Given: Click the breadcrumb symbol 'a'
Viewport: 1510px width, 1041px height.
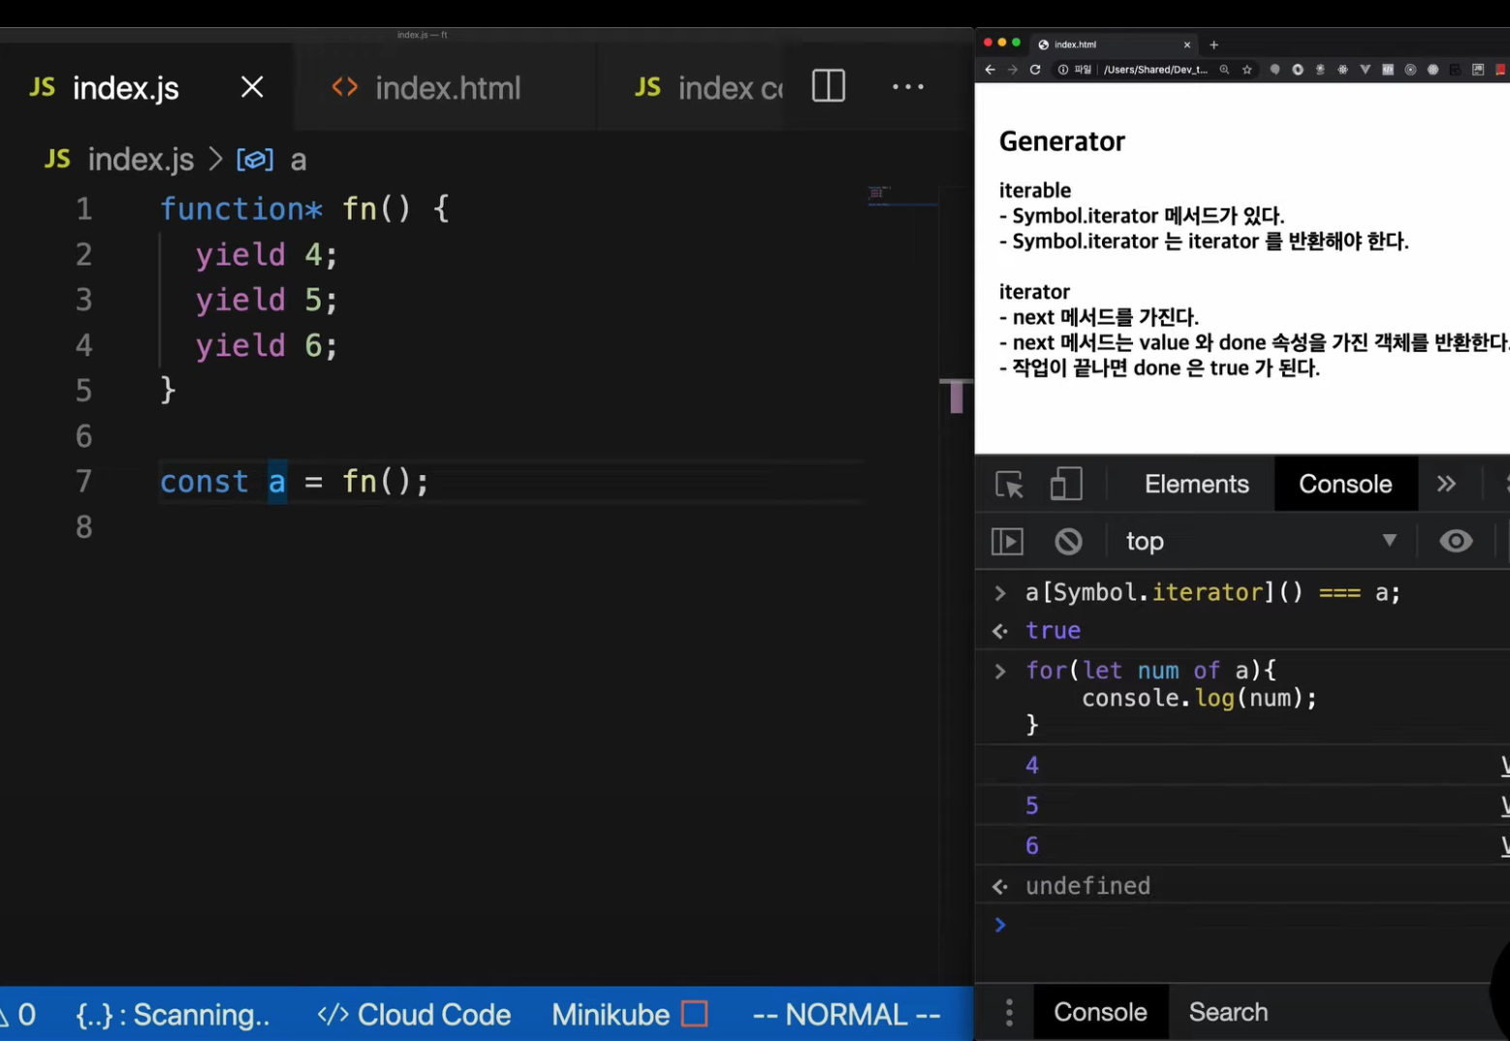Looking at the screenshot, I should click(299, 160).
